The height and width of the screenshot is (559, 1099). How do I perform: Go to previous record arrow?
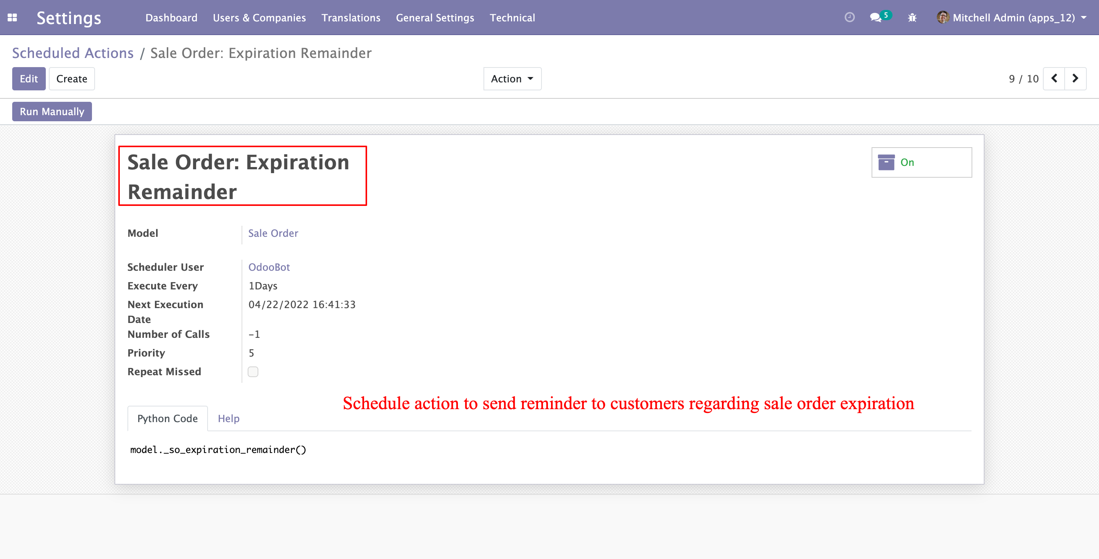pyautogui.click(x=1054, y=79)
